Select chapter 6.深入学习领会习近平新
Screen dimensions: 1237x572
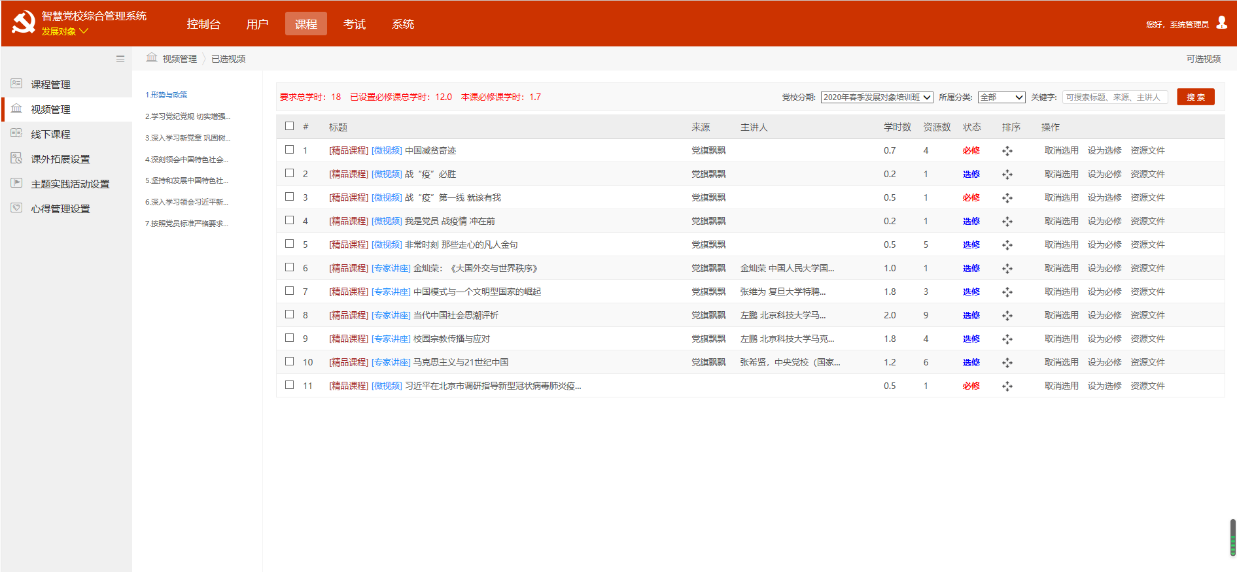pyautogui.click(x=186, y=202)
